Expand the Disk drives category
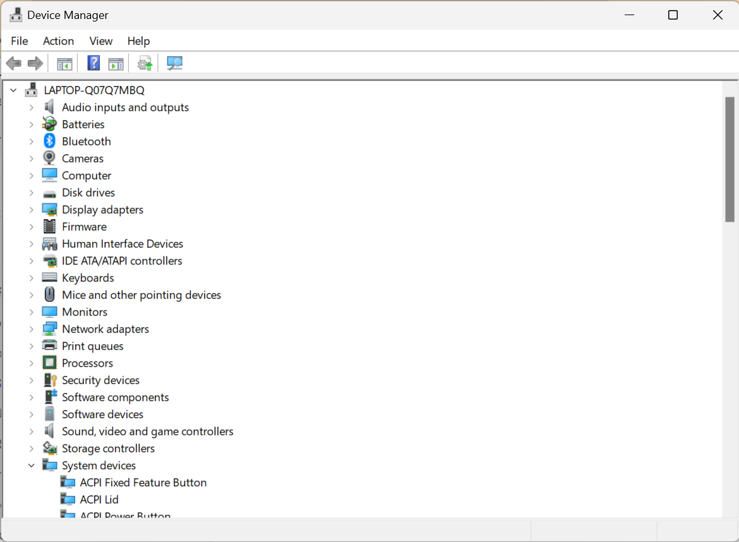Viewport: 739px width, 542px height. point(31,192)
